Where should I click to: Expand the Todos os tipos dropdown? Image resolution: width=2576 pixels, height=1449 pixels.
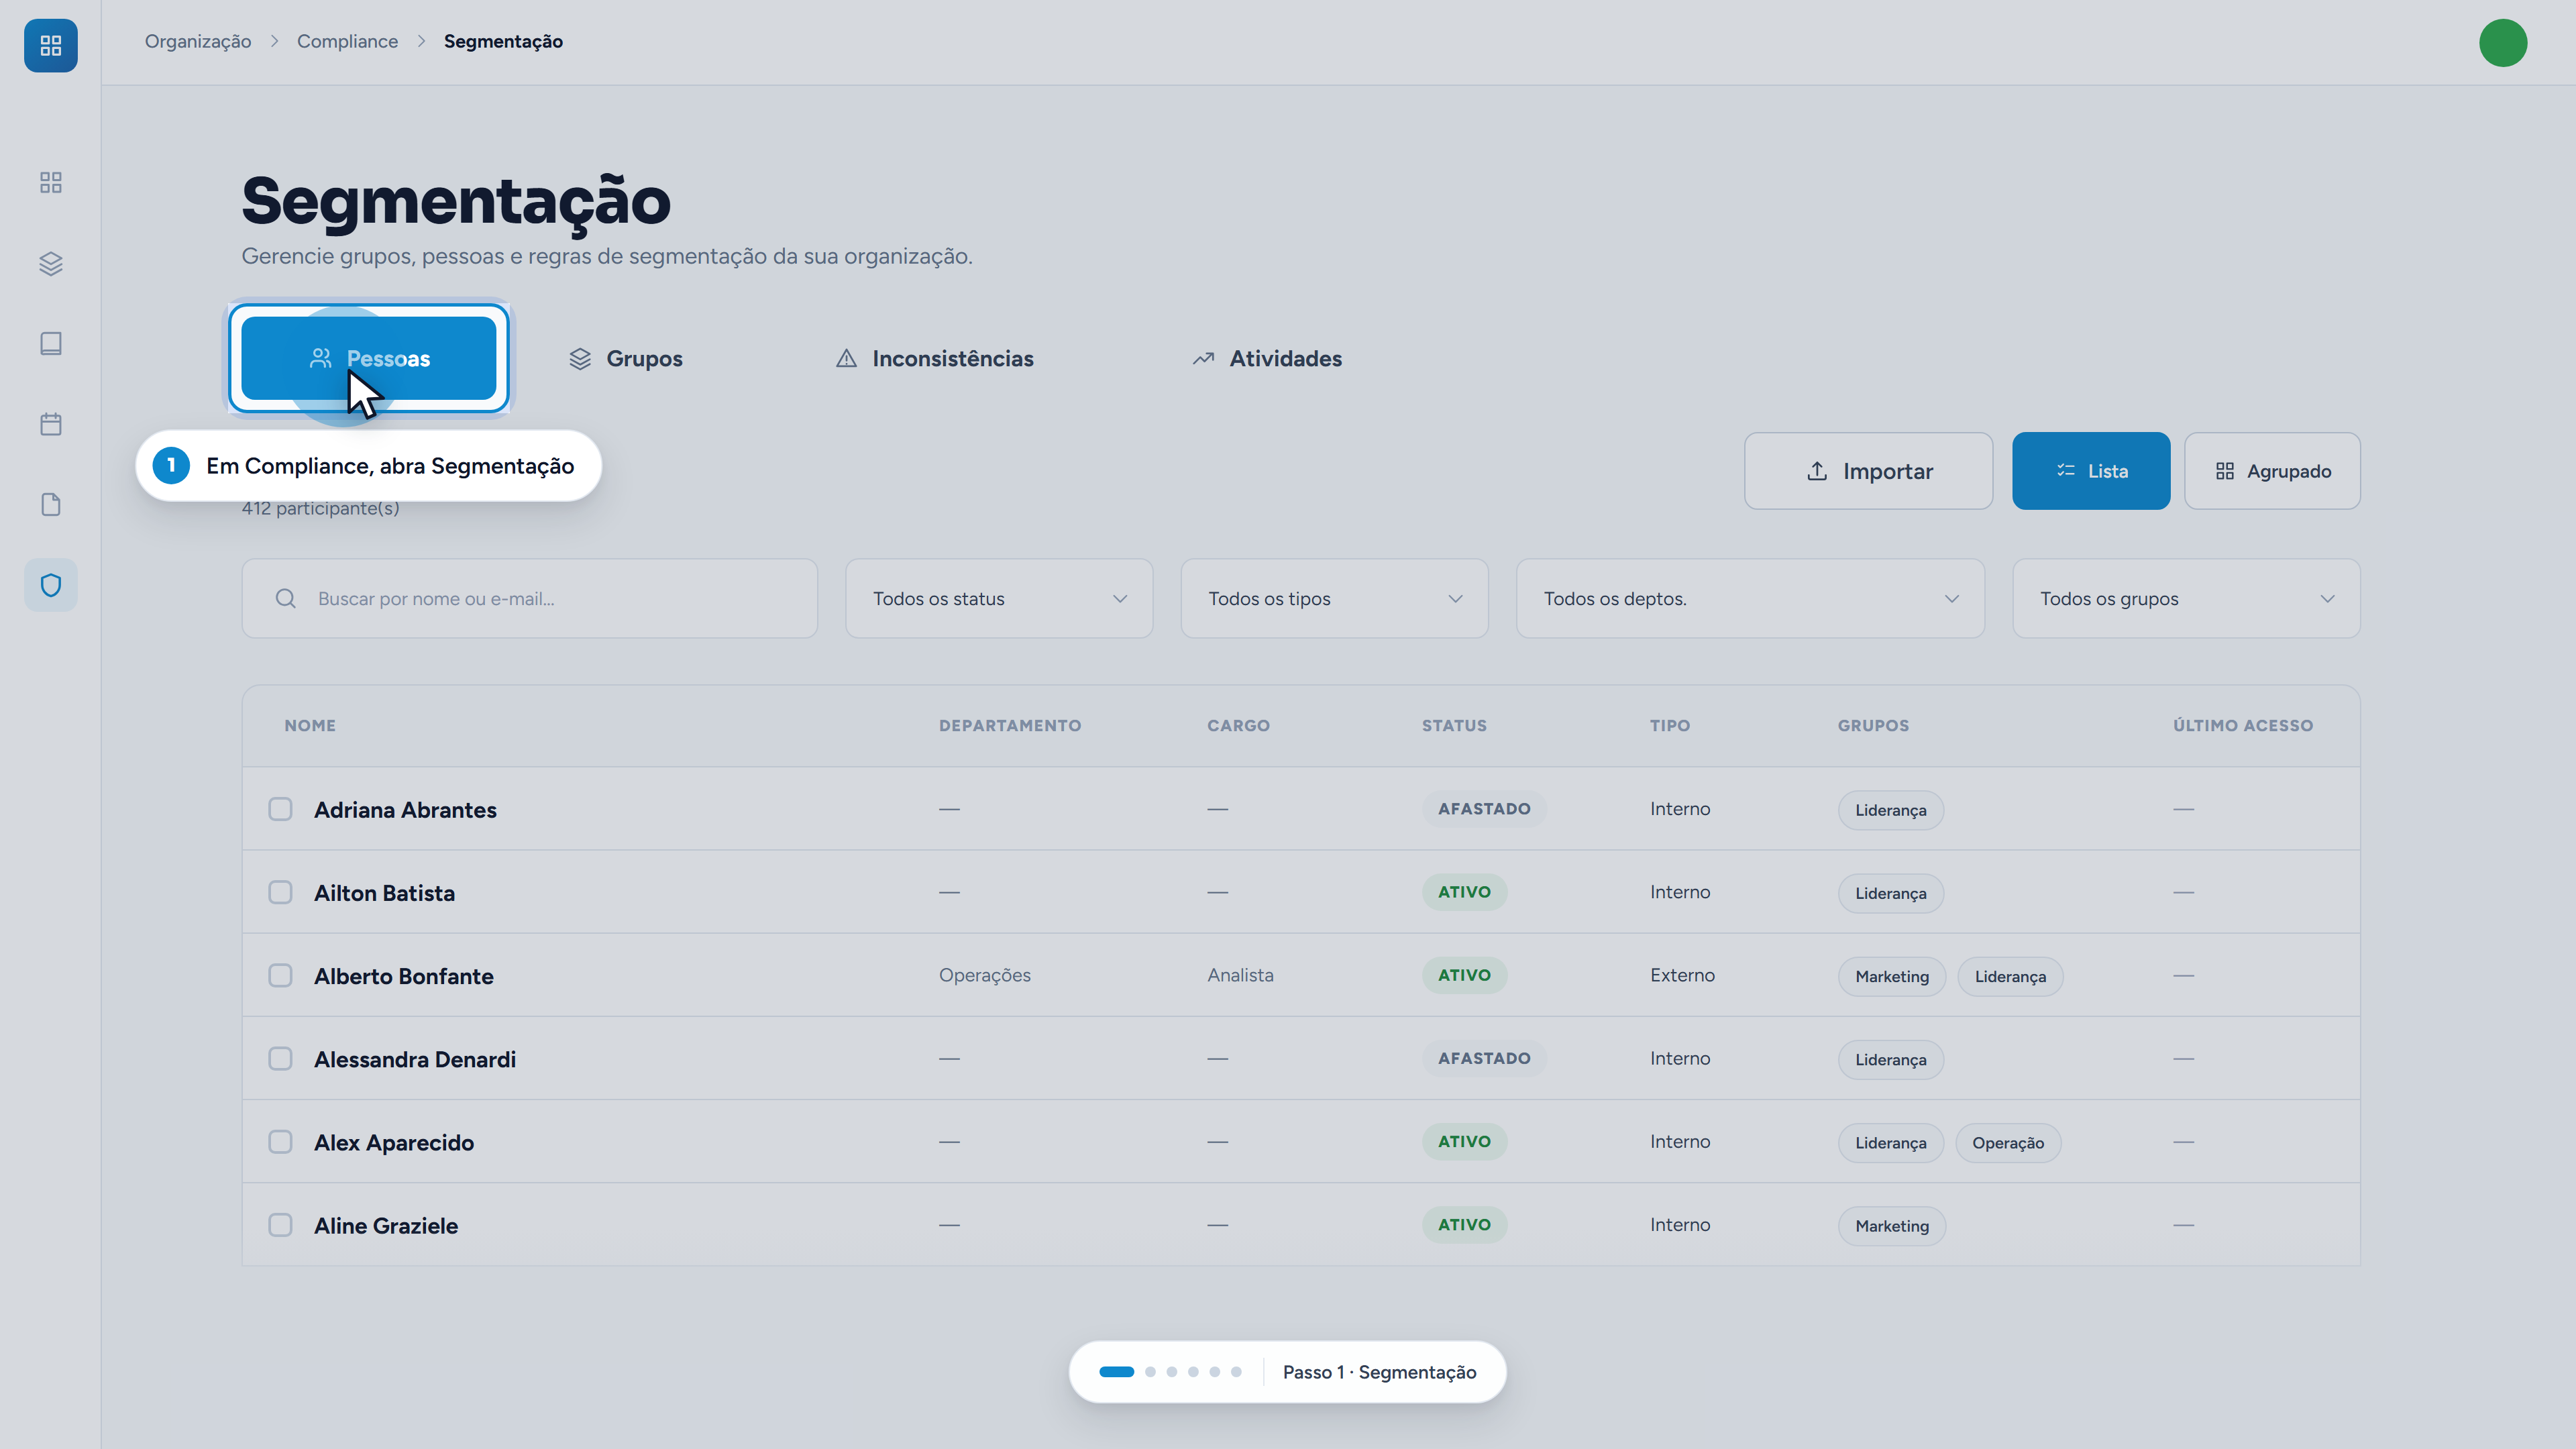point(1334,598)
